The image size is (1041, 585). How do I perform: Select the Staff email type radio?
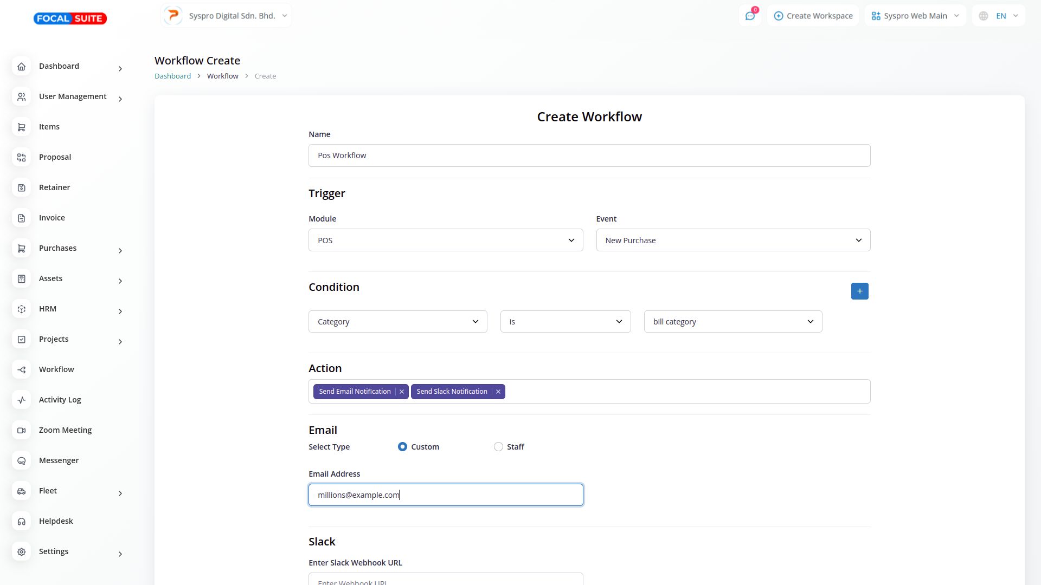[x=498, y=447]
